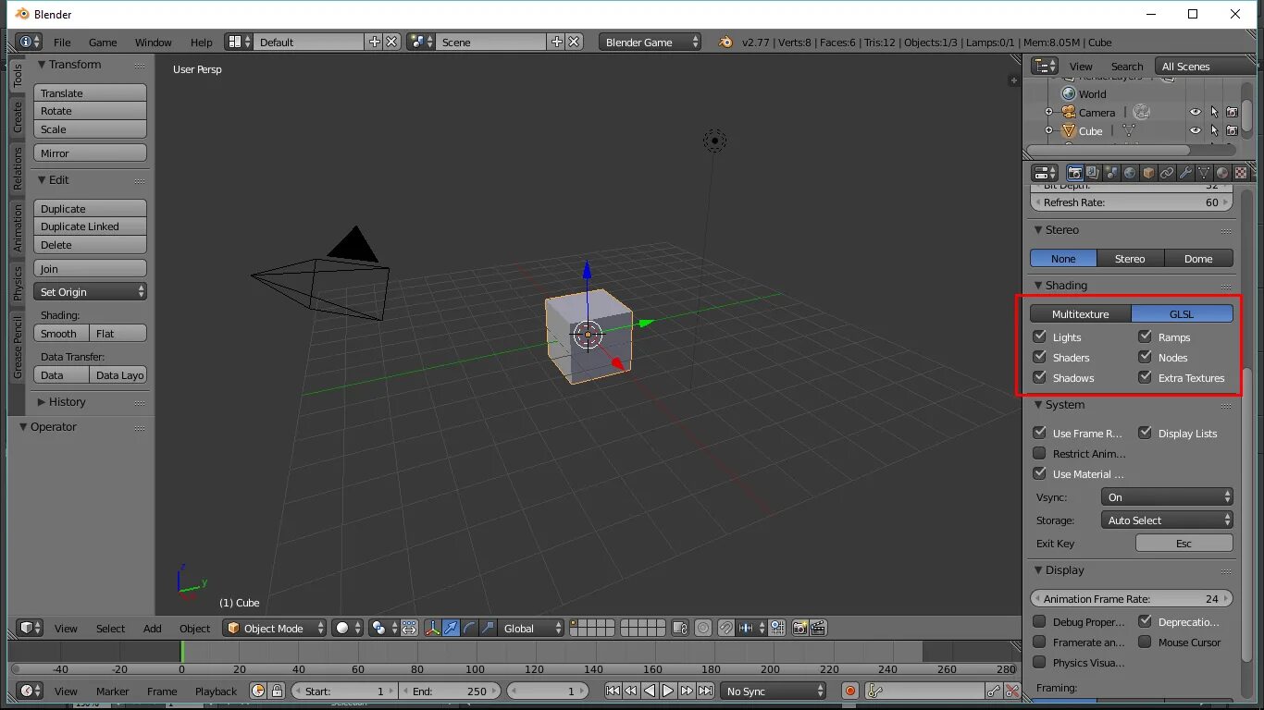
Task: Toggle the timeline lock icon
Action: 277,691
